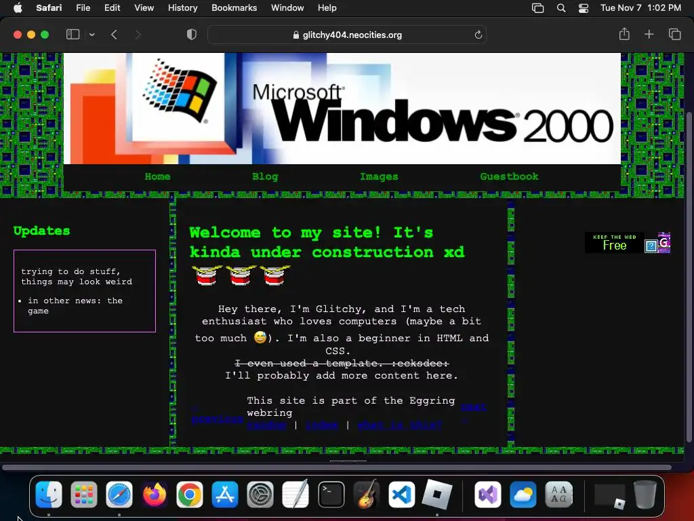Open Terminal from the Dock
Viewport: 694px width, 521px height.
pos(331,495)
